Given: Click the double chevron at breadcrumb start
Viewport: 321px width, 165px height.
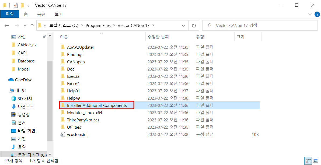Looking at the screenshot, I should click(46, 26).
